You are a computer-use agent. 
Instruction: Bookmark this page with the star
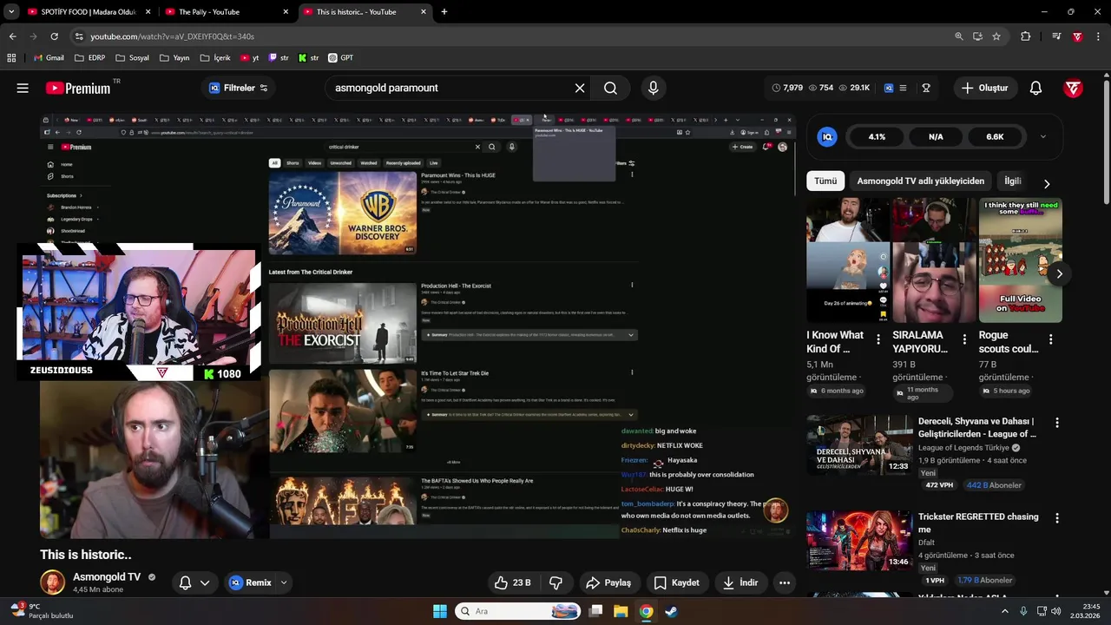(996, 36)
